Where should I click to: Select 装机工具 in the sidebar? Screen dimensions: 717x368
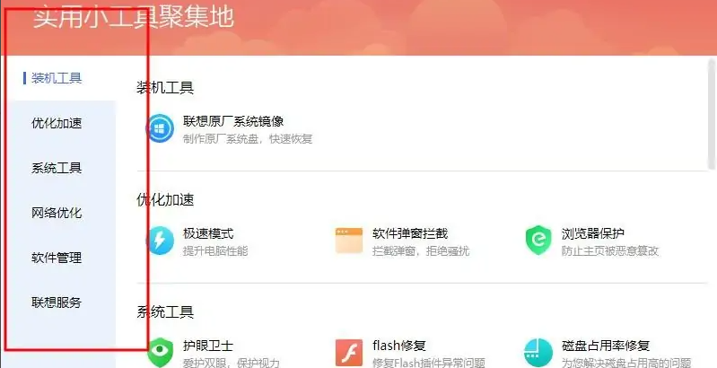tap(57, 78)
